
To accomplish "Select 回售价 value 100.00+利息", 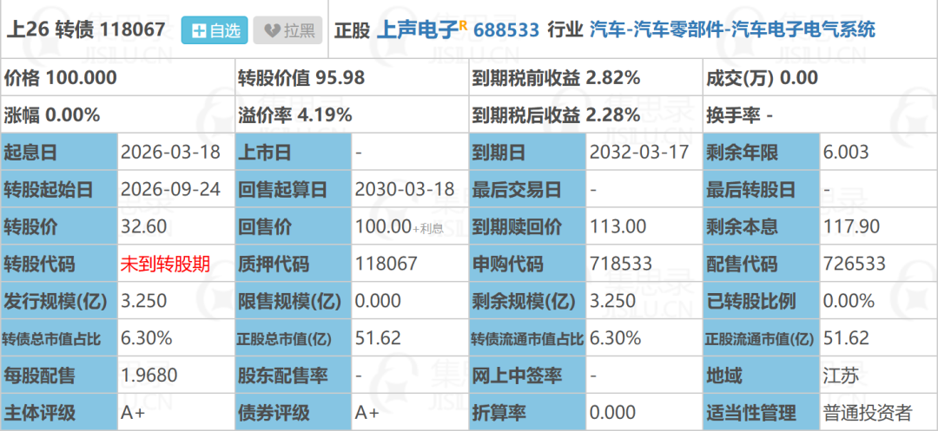I will click(x=400, y=227).
